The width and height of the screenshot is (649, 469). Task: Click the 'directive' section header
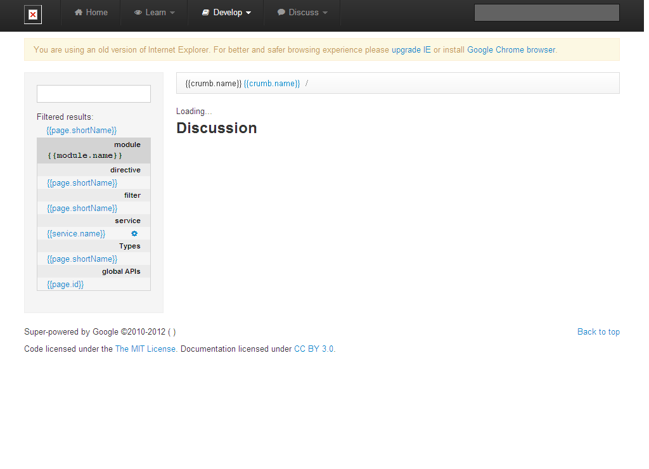(125, 170)
